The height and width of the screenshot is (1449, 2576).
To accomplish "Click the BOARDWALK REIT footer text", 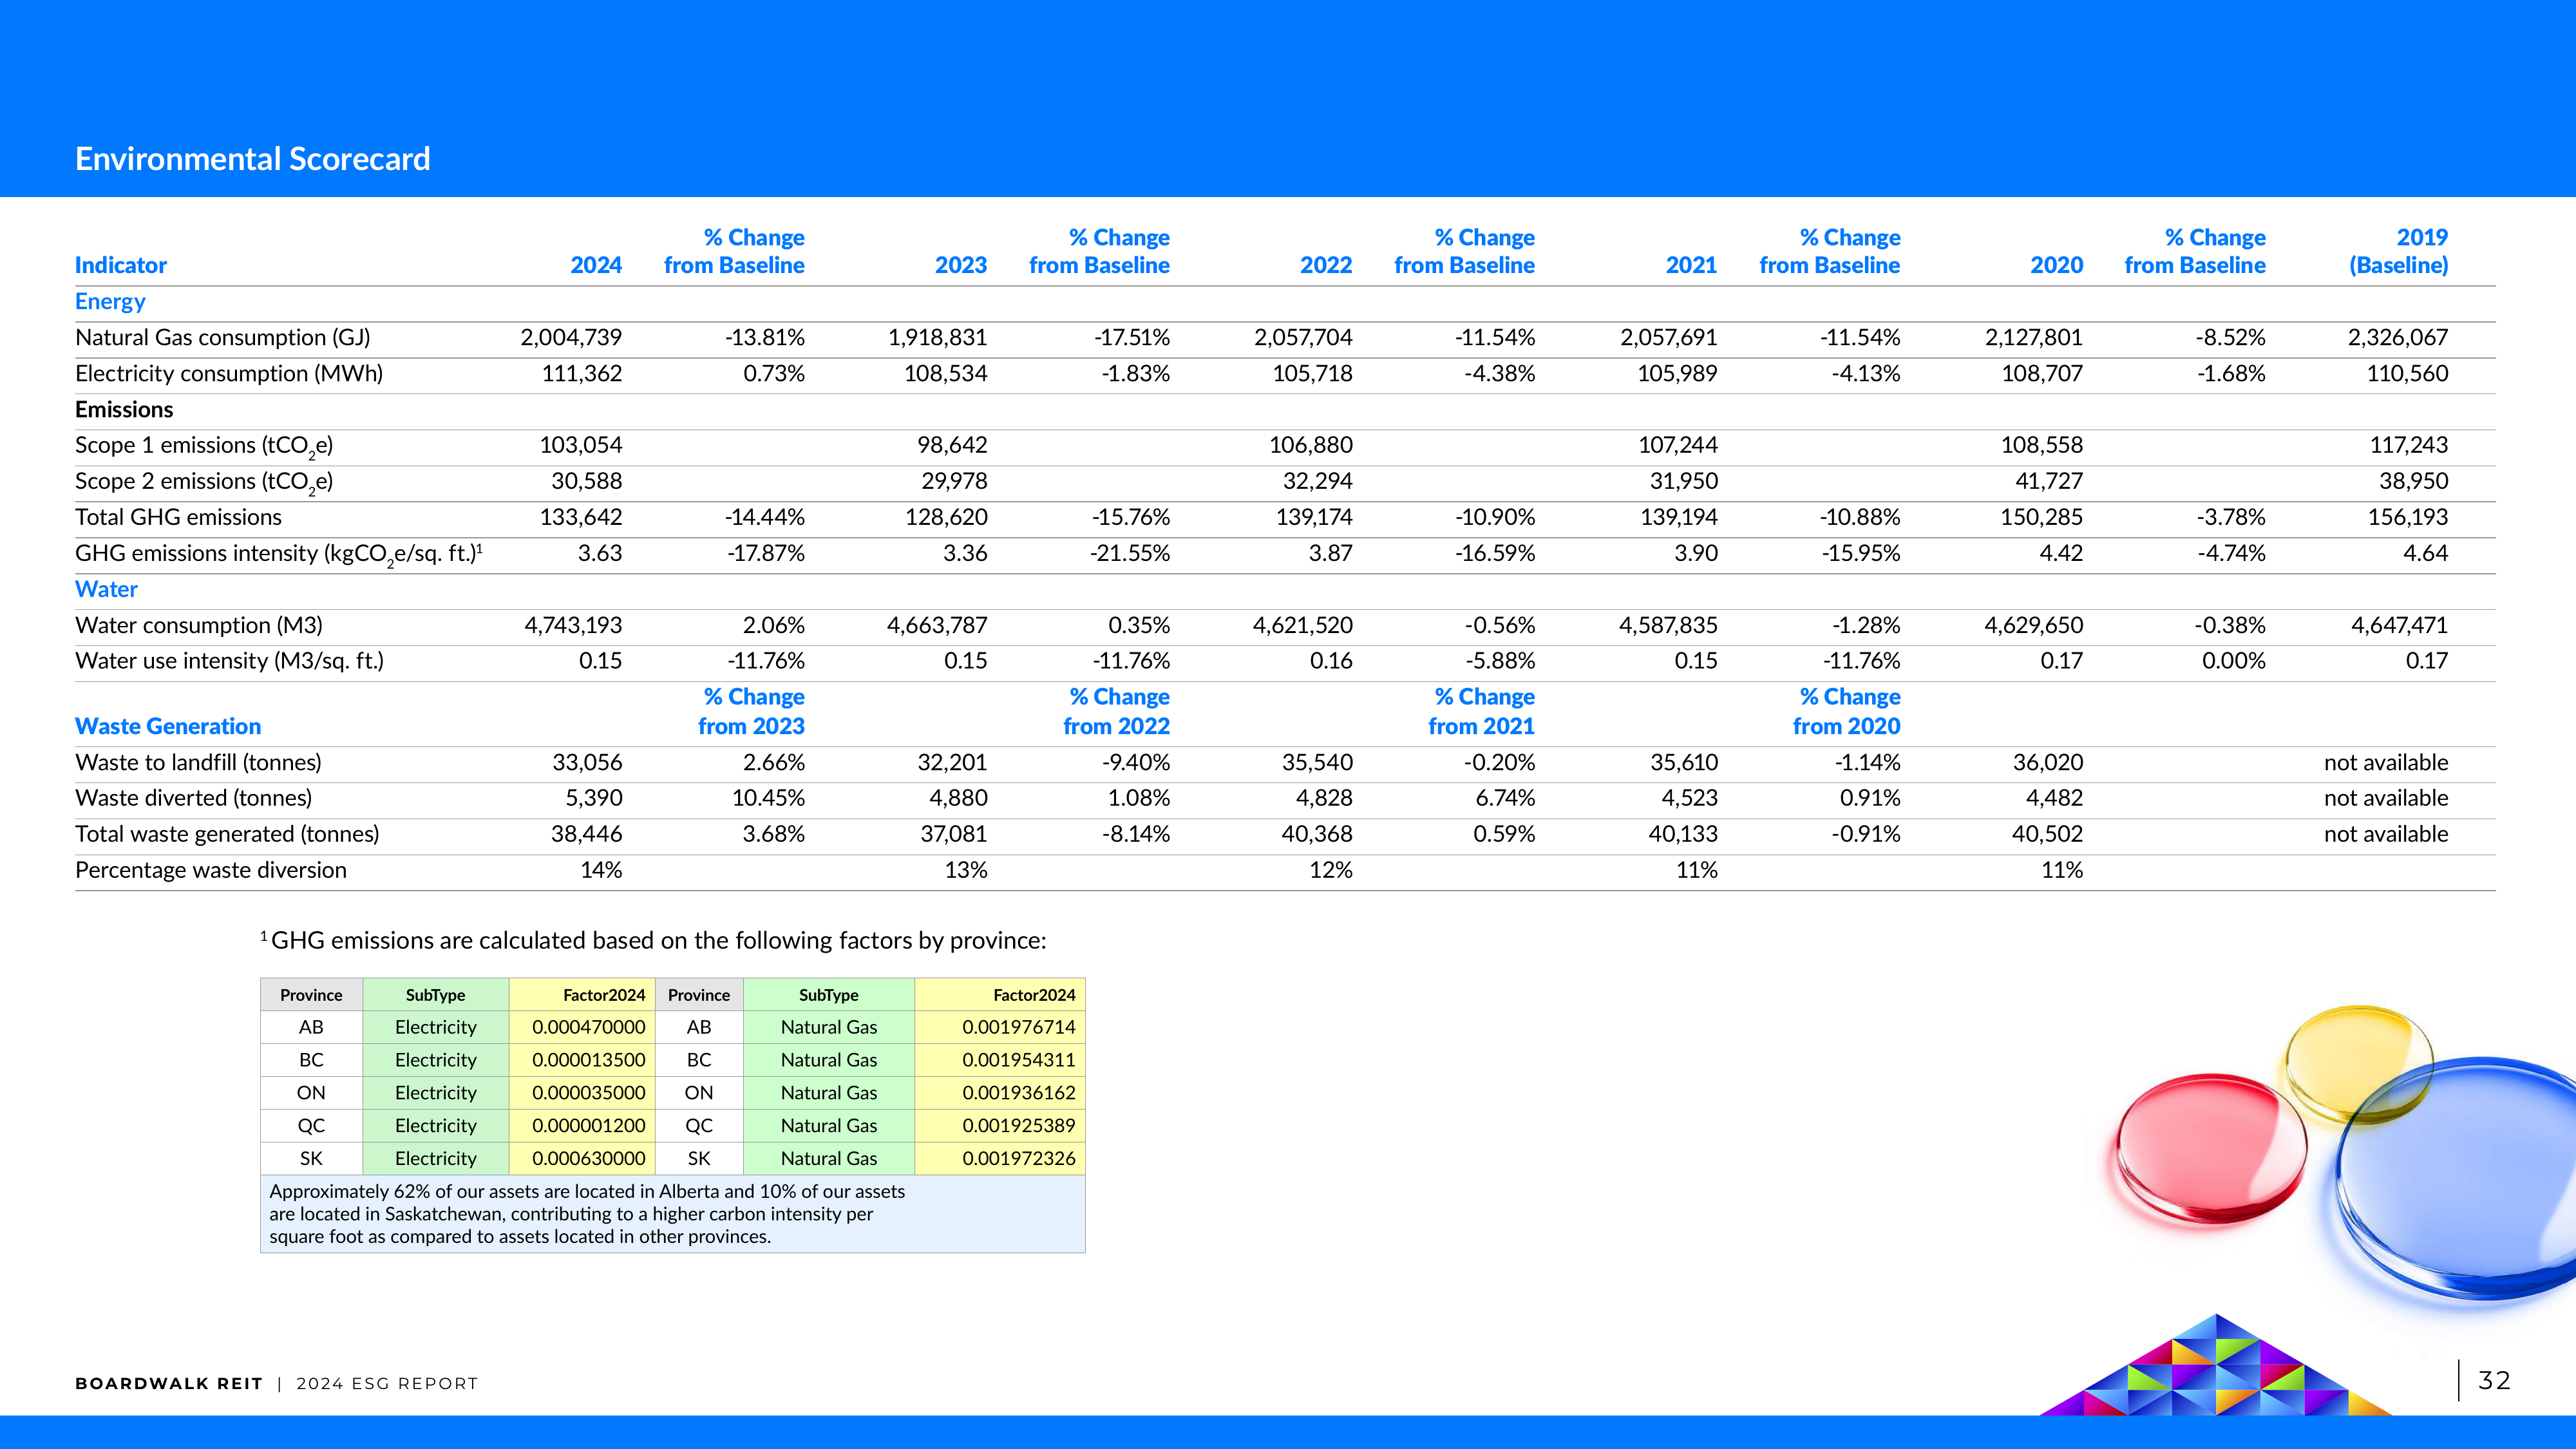I will [168, 1383].
